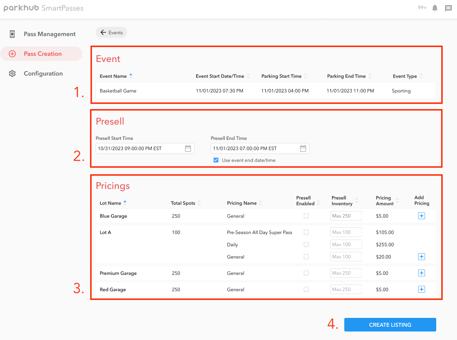Click the Pass Management ticket icon
This screenshot has height=340, width=457.
[12, 34]
